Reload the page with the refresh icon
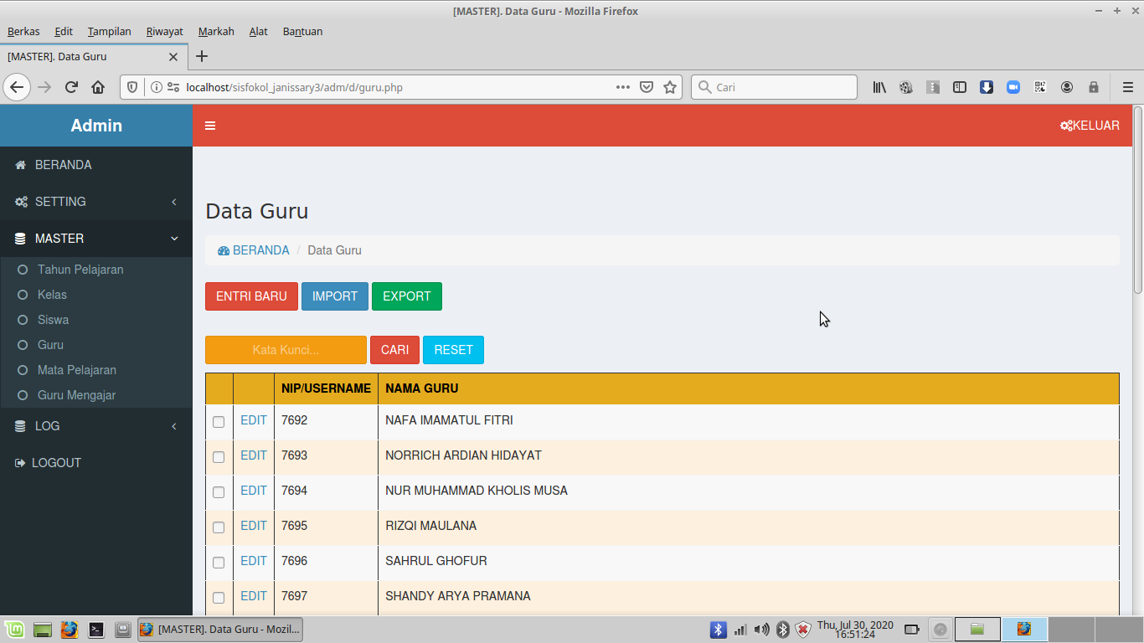 [71, 87]
